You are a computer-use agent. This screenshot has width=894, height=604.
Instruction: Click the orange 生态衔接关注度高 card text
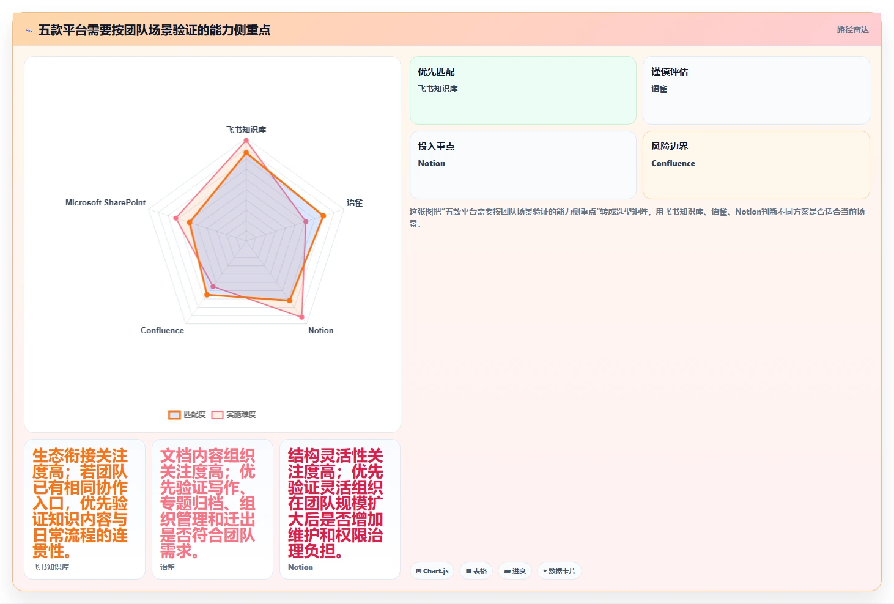tap(80, 503)
